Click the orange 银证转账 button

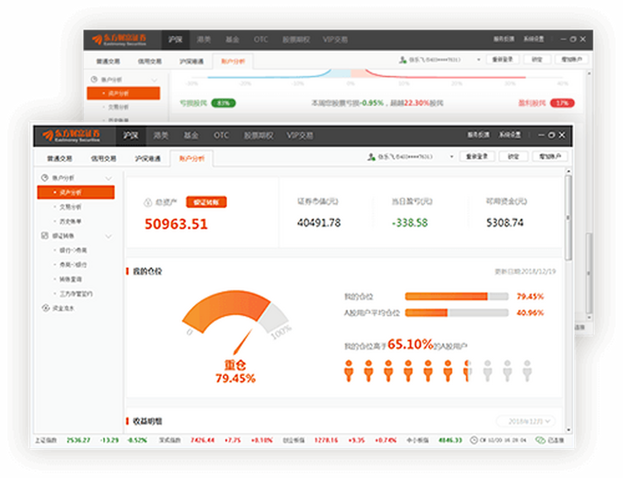tap(206, 202)
